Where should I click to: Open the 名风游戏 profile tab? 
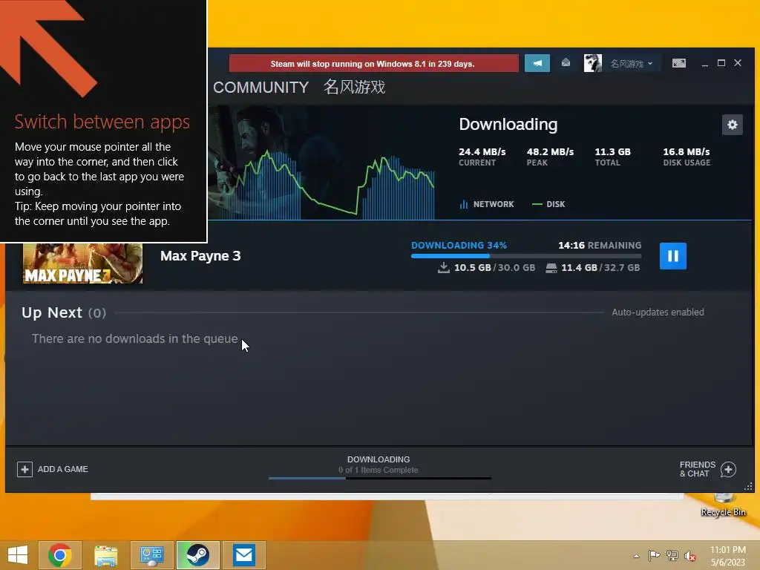click(x=354, y=88)
